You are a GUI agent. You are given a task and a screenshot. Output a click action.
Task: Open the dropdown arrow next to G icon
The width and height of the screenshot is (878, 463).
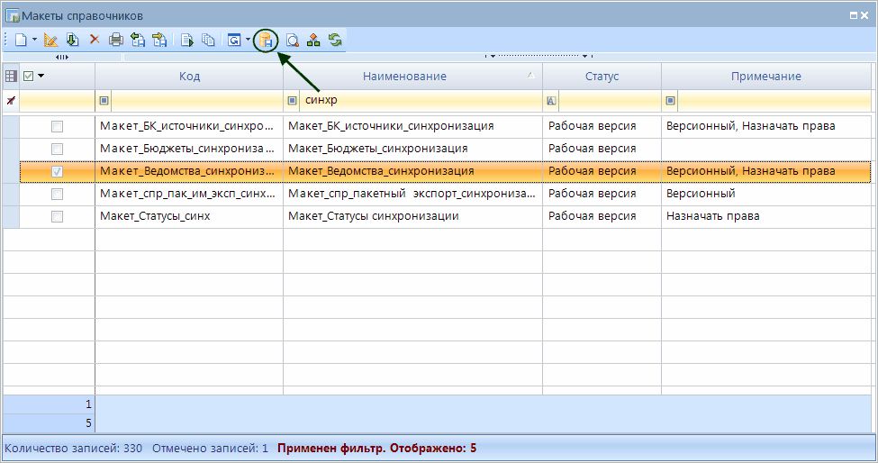[x=248, y=40]
